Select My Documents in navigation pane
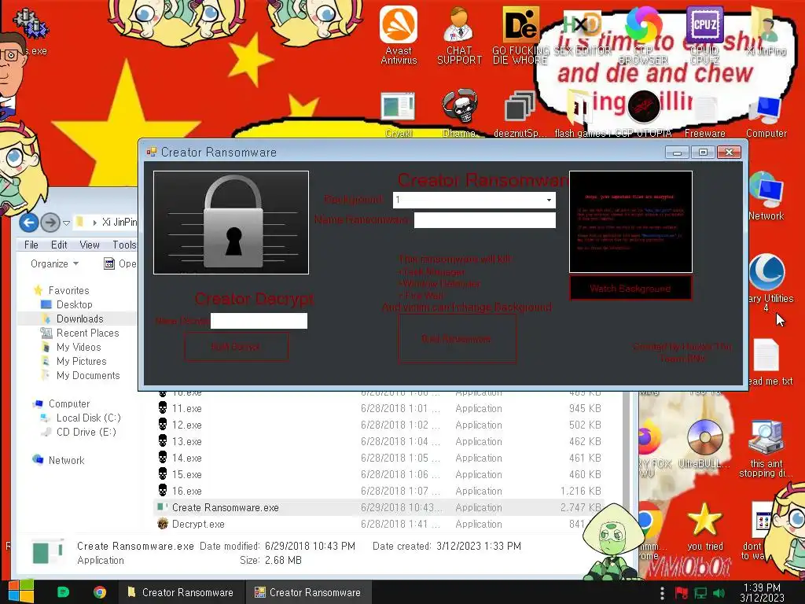Viewport: 805px width, 604px height. pos(88,375)
